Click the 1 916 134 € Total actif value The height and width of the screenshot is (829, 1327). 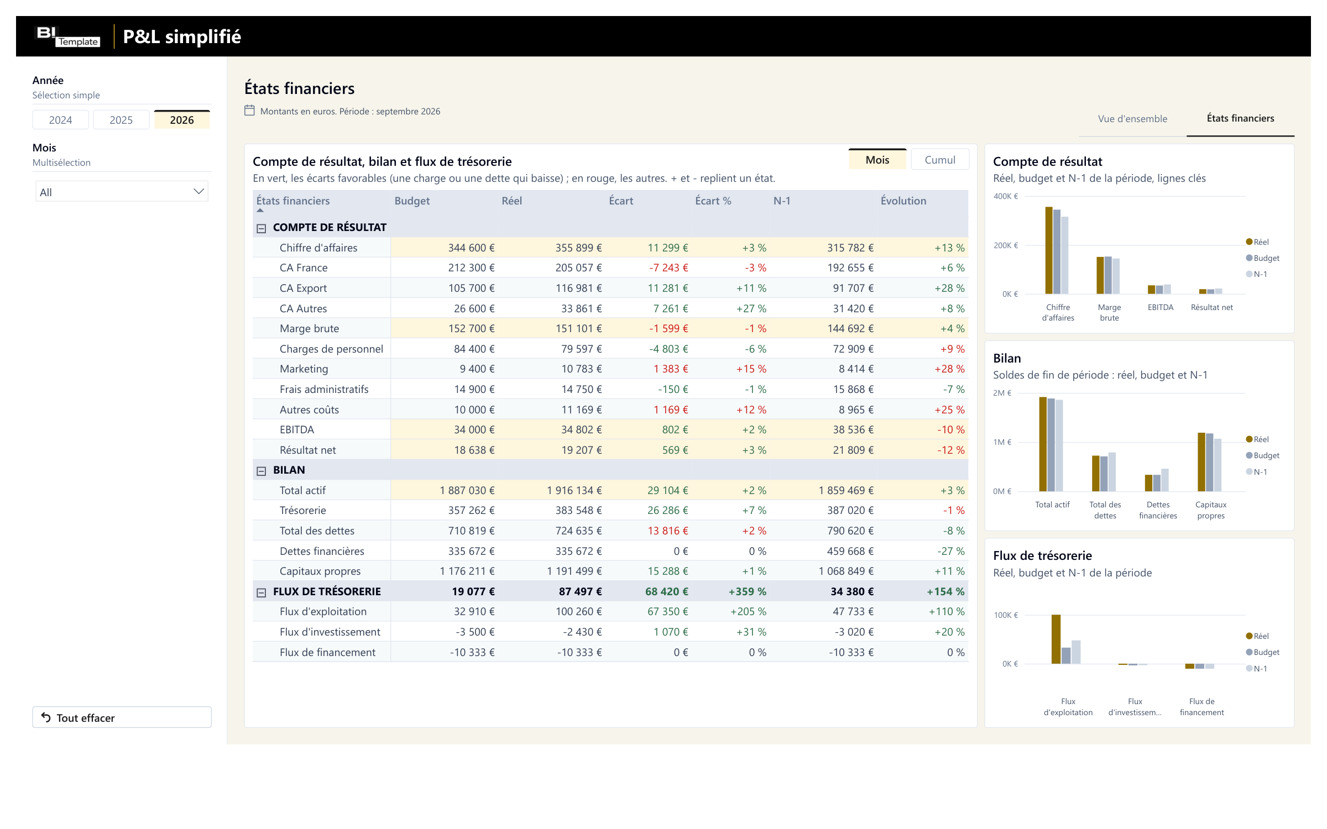[574, 490]
